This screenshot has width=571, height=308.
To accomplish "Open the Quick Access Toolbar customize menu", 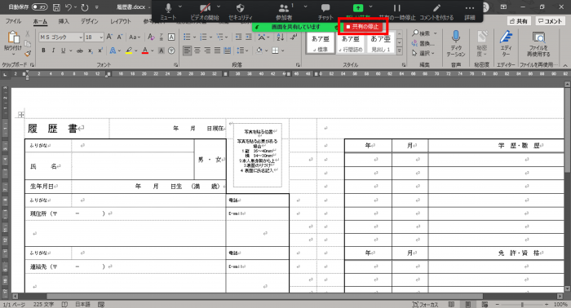I will click(96, 7).
